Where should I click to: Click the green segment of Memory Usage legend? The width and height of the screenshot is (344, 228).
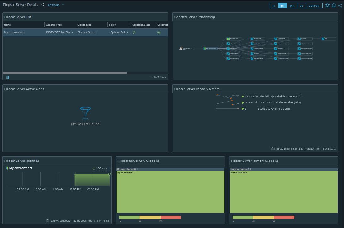pyautogui.click(x=243, y=217)
